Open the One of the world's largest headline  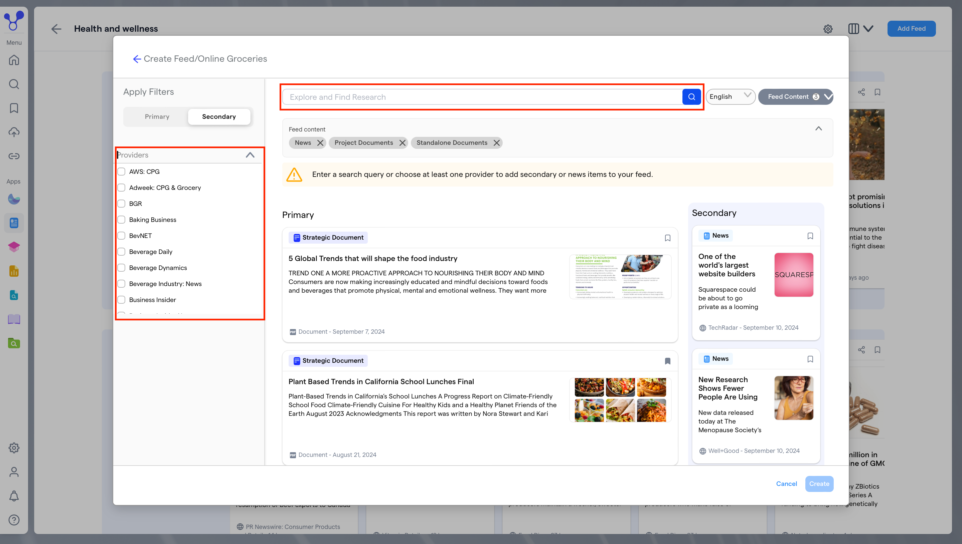[727, 265]
